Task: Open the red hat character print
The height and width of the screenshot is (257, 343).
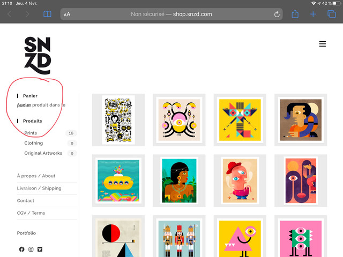Action: tap(240, 180)
